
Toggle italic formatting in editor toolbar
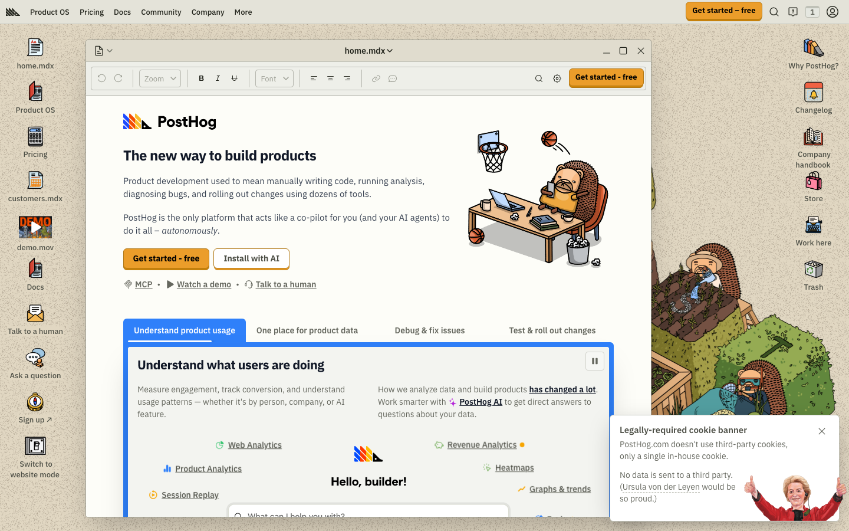point(218,78)
